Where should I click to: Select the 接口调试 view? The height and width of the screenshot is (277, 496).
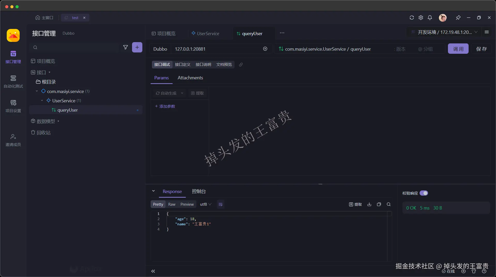coord(162,65)
